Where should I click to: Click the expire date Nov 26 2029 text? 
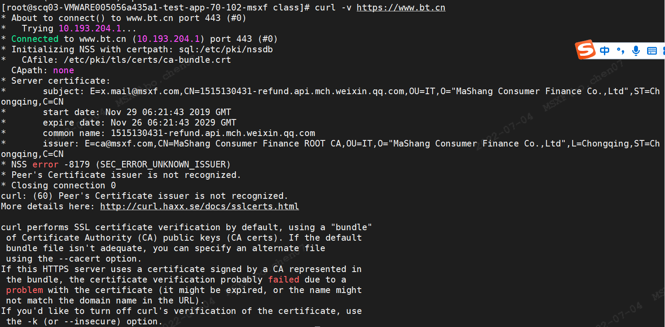[x=174, y=123]
